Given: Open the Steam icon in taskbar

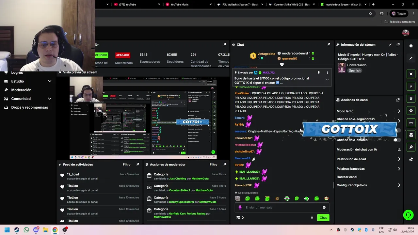Looking at the screenshot, I should coord(17,230).
